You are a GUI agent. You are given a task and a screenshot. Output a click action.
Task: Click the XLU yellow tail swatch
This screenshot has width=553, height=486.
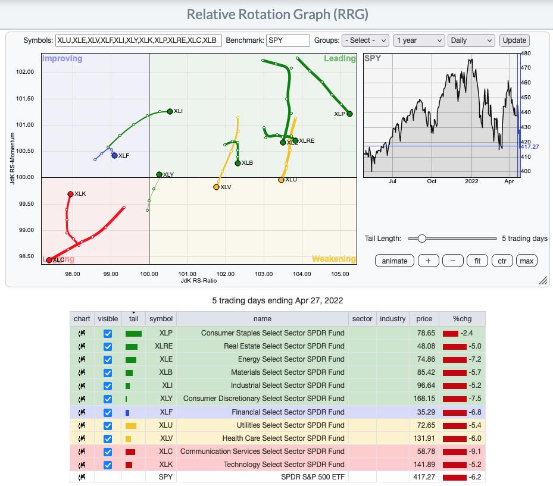[x=131, y=426]
